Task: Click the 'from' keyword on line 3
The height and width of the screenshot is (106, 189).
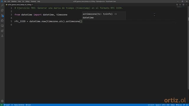Action: pos(17,15)
